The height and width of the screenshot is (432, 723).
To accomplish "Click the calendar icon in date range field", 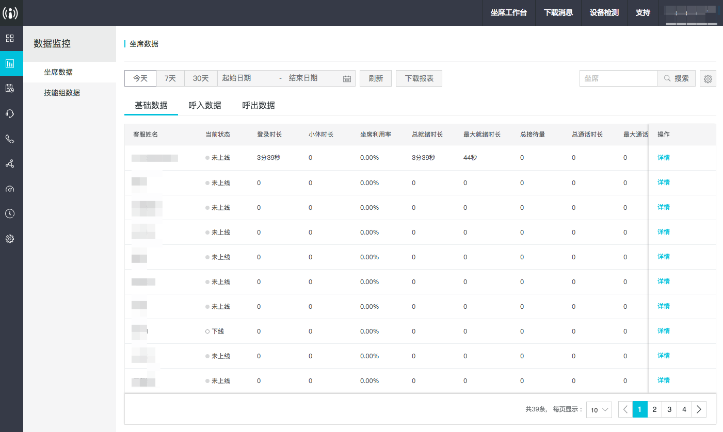I will tap(347, 79).
